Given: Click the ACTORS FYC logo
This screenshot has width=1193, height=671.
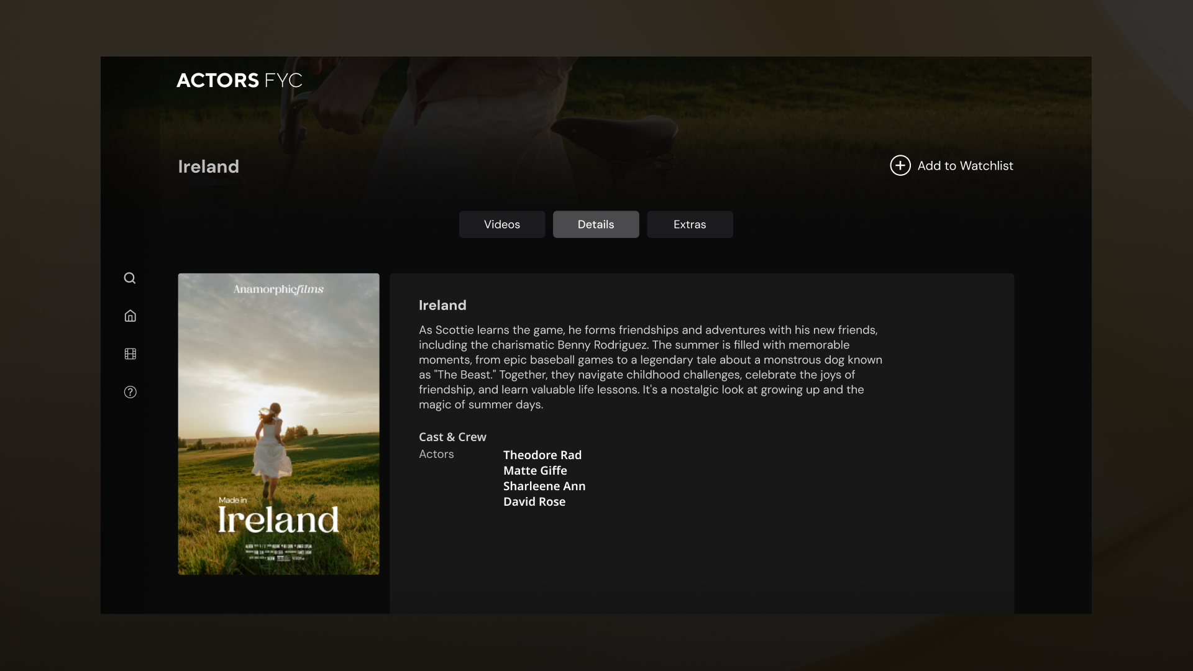Looking at the screenshot, I should [x=239, y=80].
